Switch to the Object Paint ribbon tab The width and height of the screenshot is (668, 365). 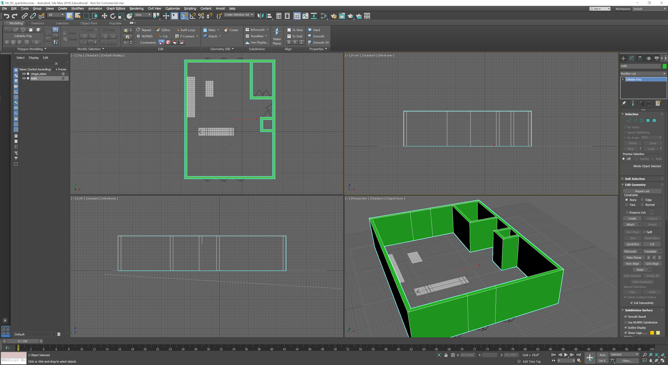click(89, 23)
